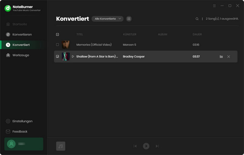Click the NoteBurner logo icon

tap(8, 8)
